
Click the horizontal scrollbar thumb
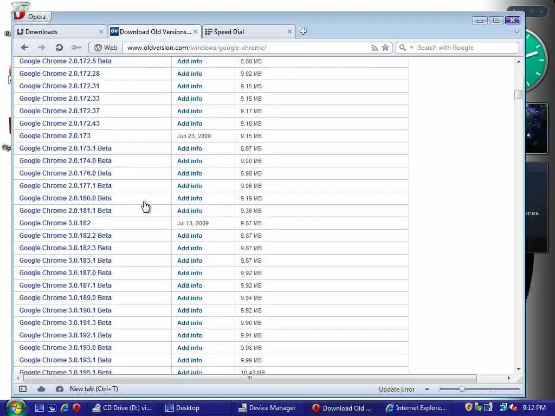pos(249,378)
